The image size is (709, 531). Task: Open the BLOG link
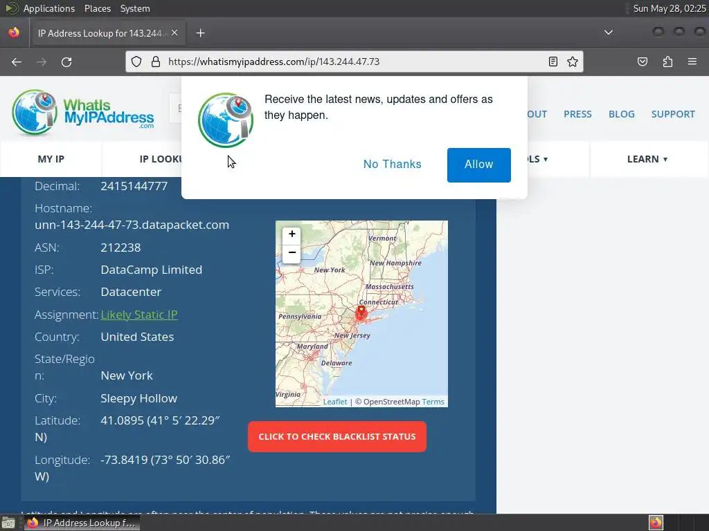coord(621,114)
